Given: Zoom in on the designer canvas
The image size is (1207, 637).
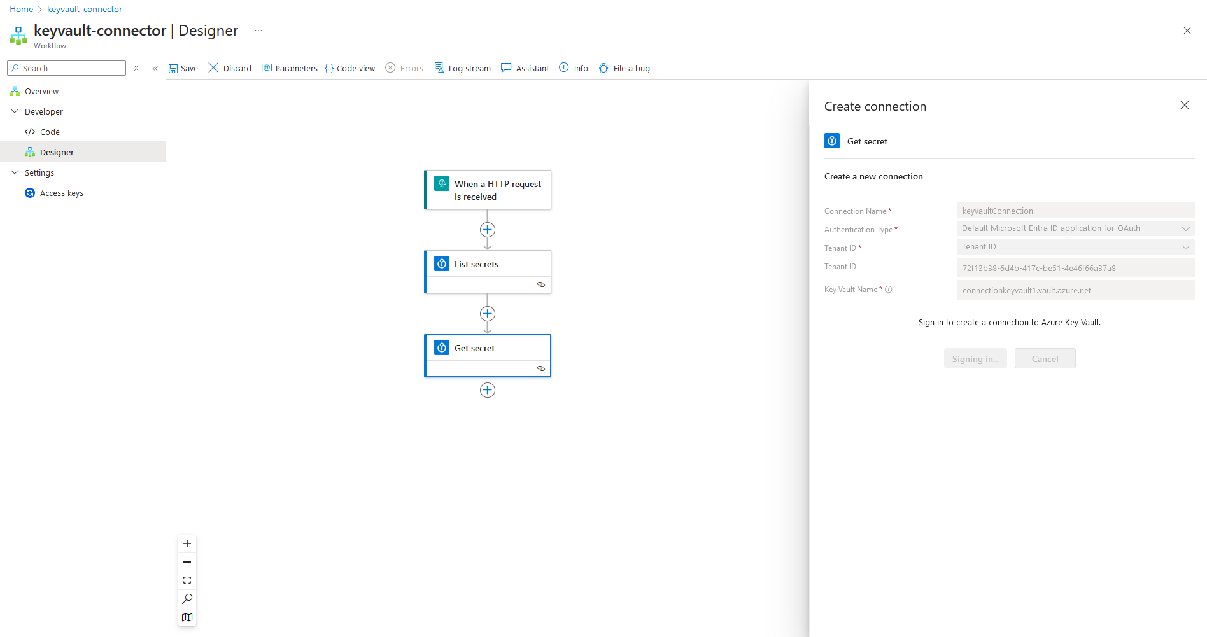Looking at the screenshot, I should tap(187, 543).
